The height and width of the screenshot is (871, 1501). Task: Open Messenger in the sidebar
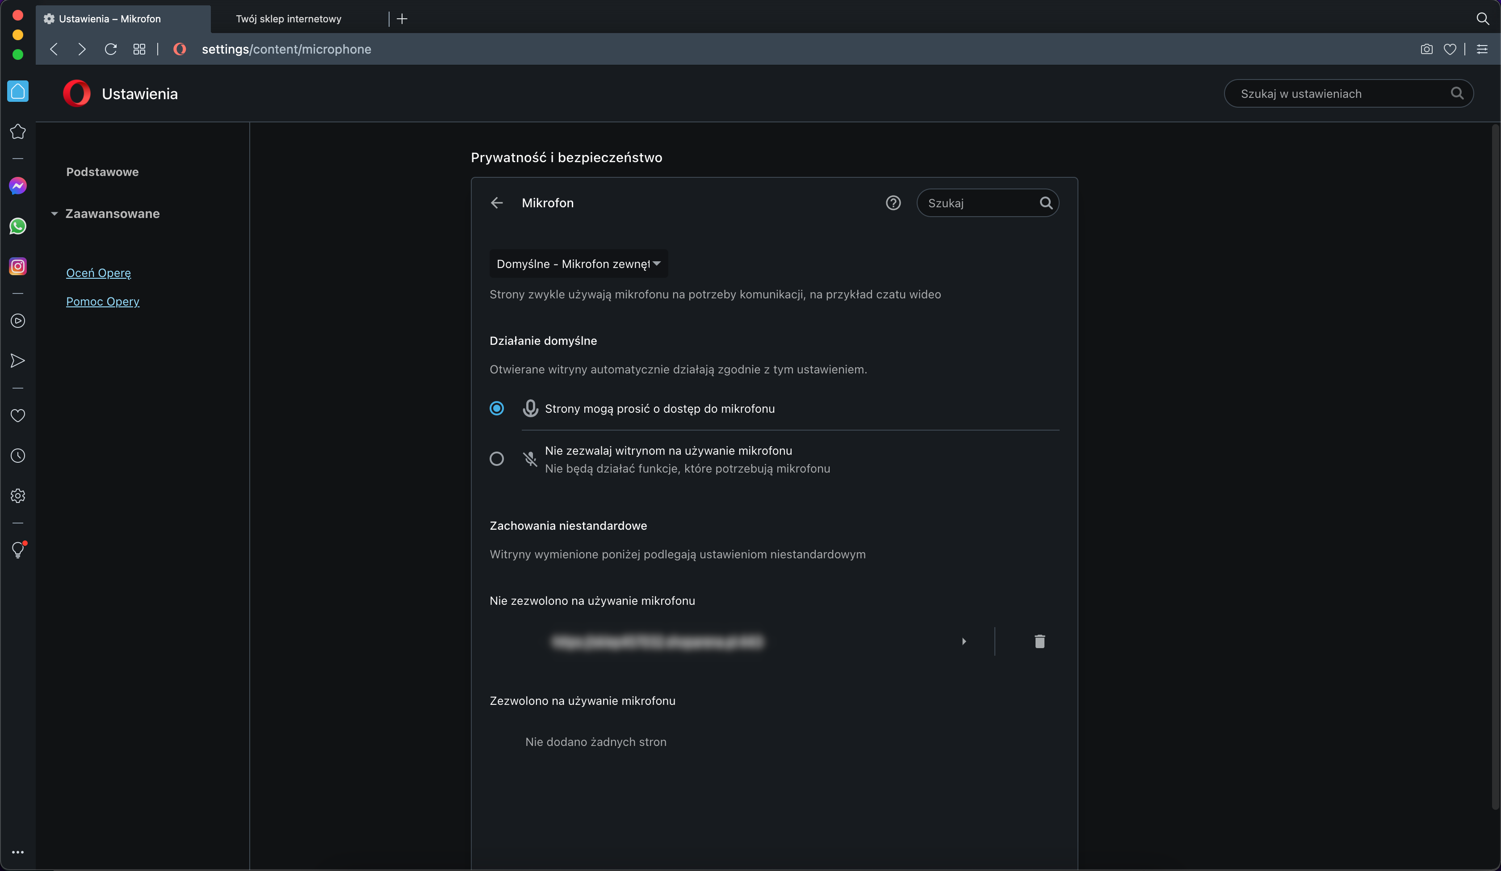(18, 186)
